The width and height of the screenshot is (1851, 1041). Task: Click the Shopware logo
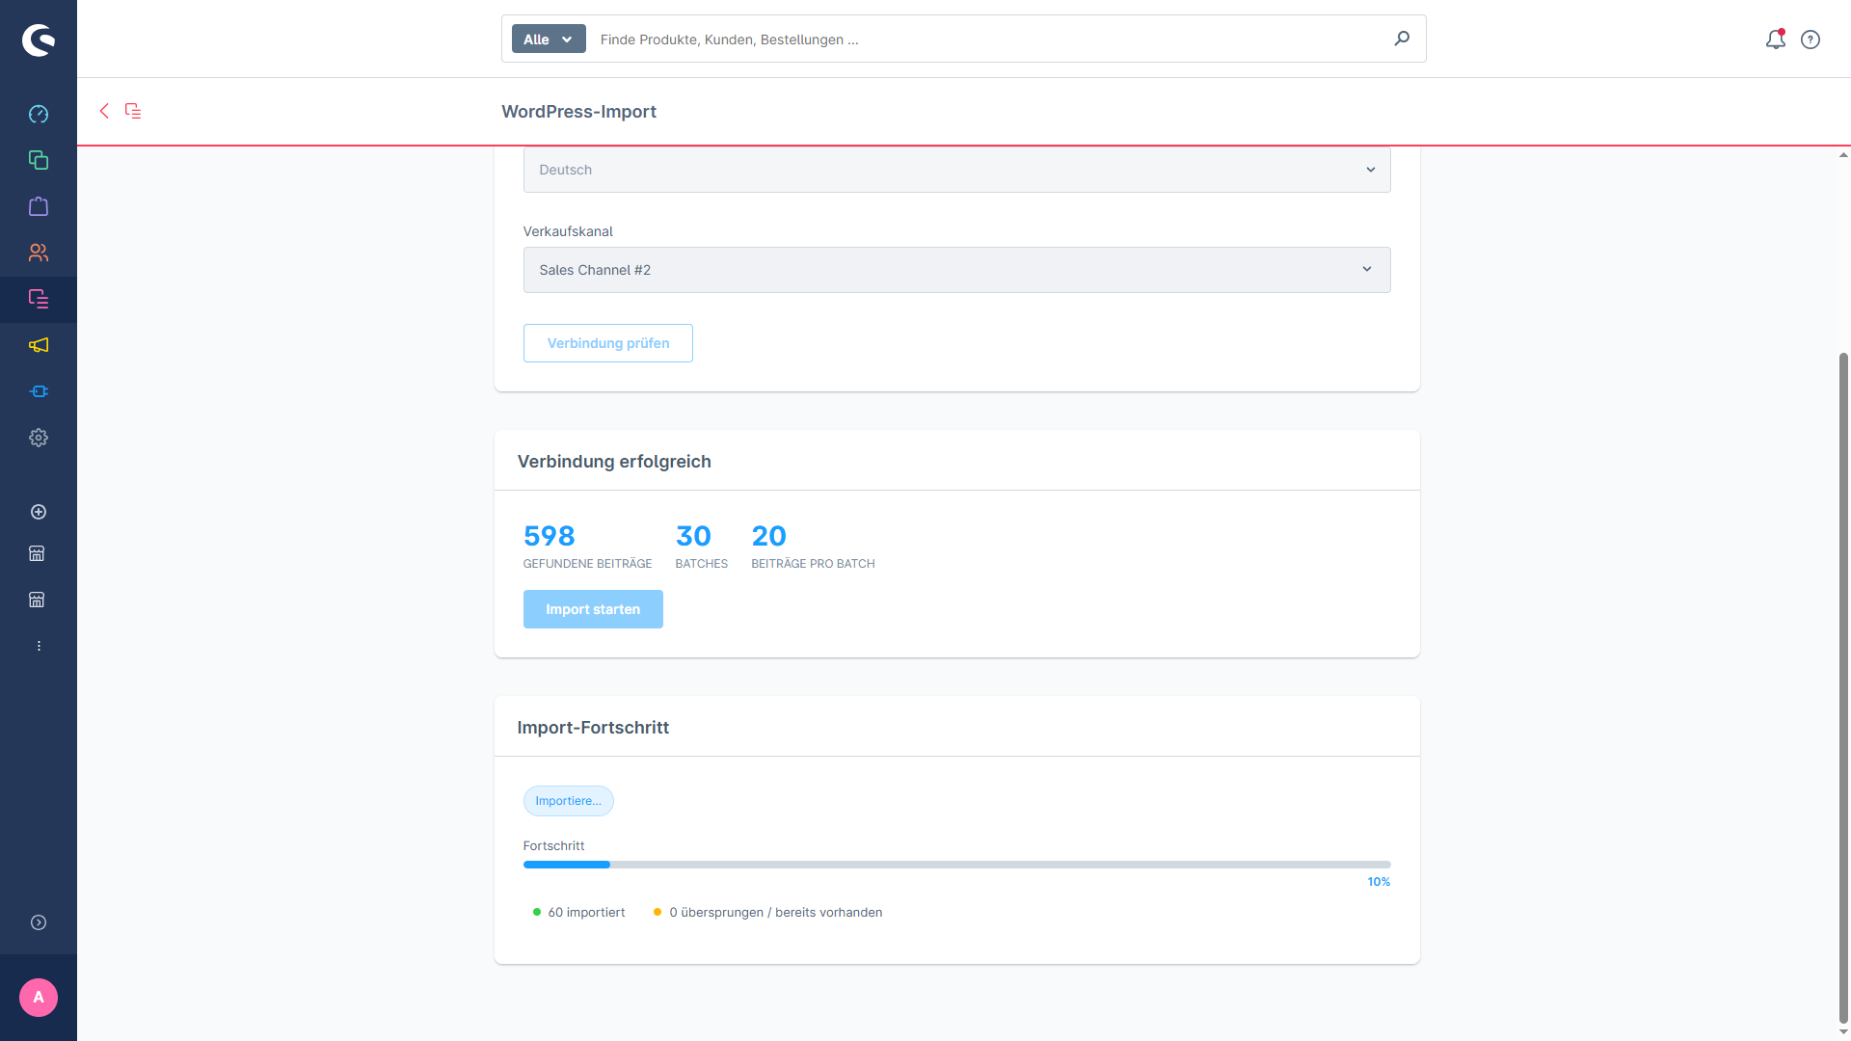(x=39, y=40)
